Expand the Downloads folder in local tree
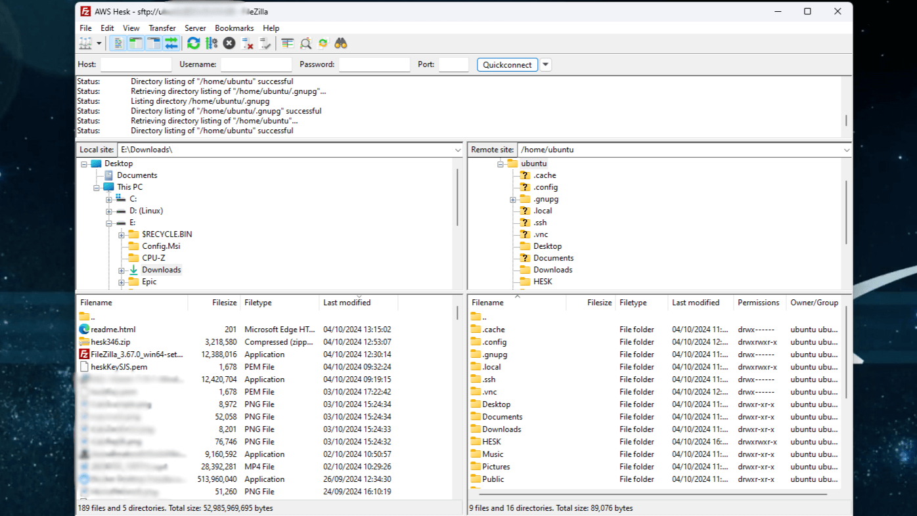The width and height of the screenshot is (917, 516). point(121,269)
